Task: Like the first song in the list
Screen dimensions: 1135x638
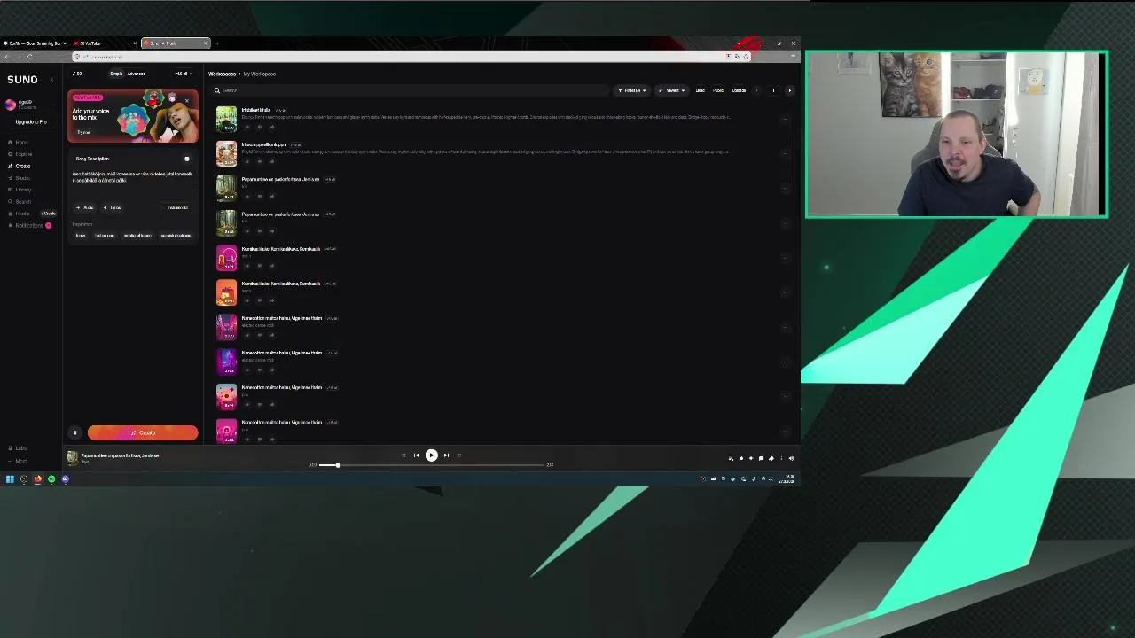Action: (247, 126)
